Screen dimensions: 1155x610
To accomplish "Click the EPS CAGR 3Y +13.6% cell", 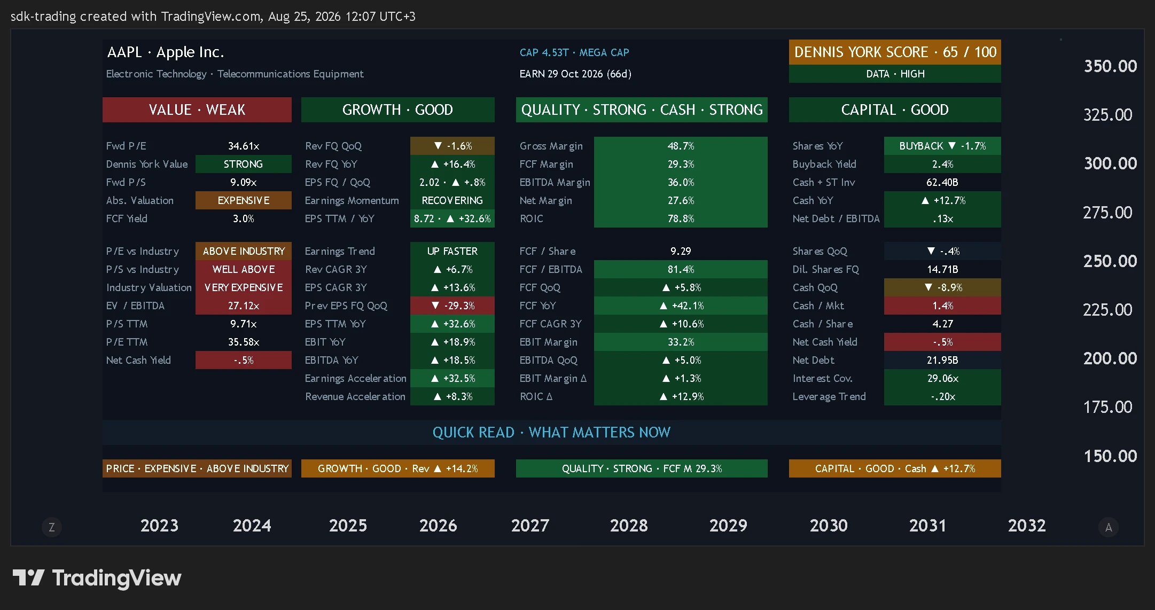I will [x=452, y=287].
